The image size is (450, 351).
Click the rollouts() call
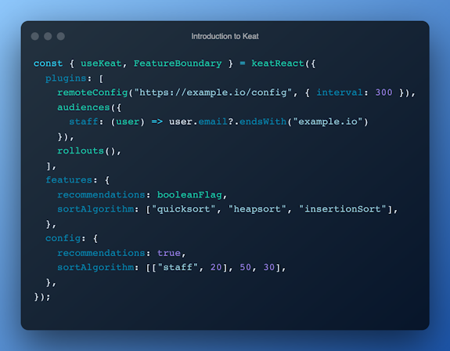(x=86, y=150)
